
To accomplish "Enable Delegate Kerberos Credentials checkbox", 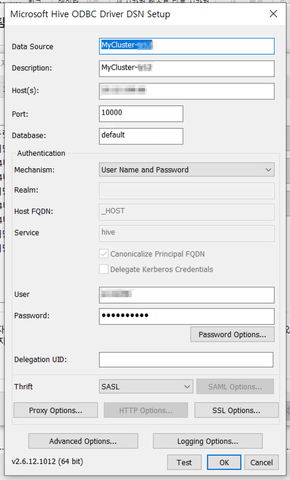I will coord(103,269).
